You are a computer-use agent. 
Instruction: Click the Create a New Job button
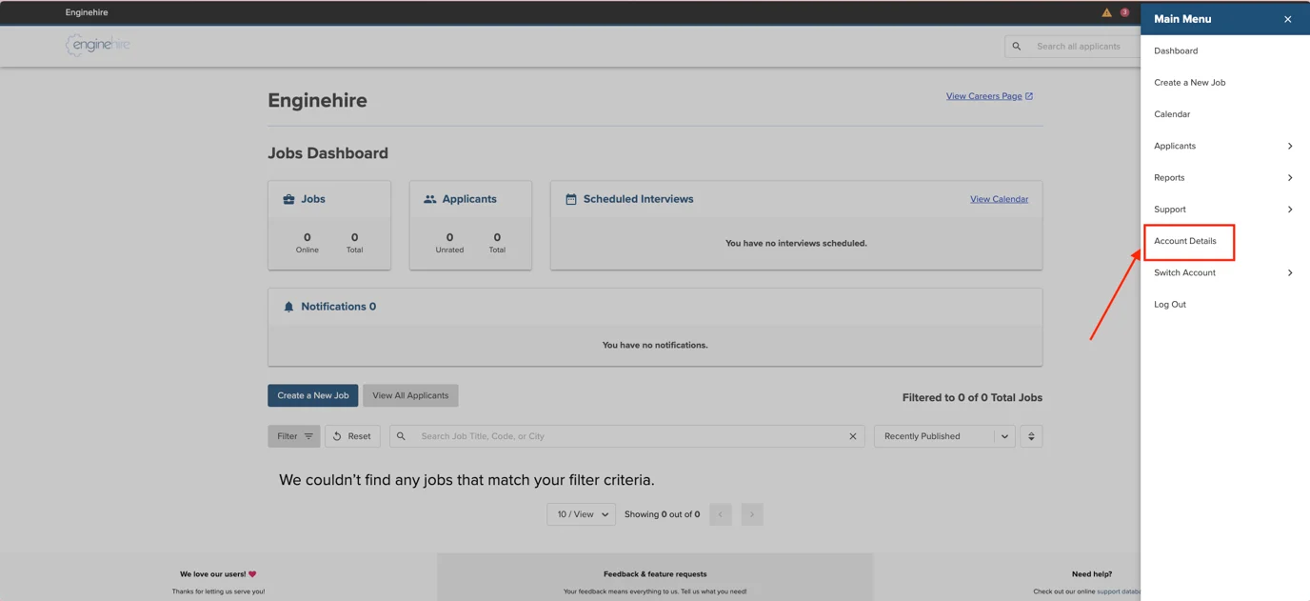pyautogui.click(x=313, y=395)
